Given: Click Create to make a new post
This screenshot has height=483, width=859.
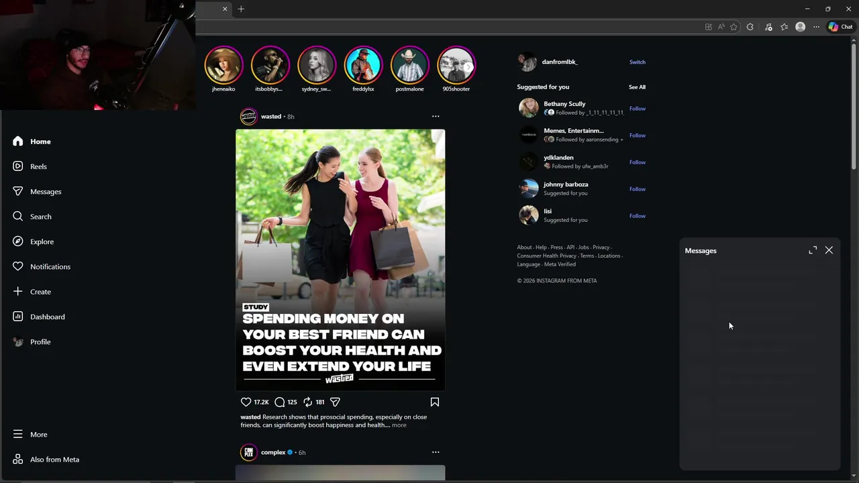Looking at the screenshot, I should (x=32, y=292).
